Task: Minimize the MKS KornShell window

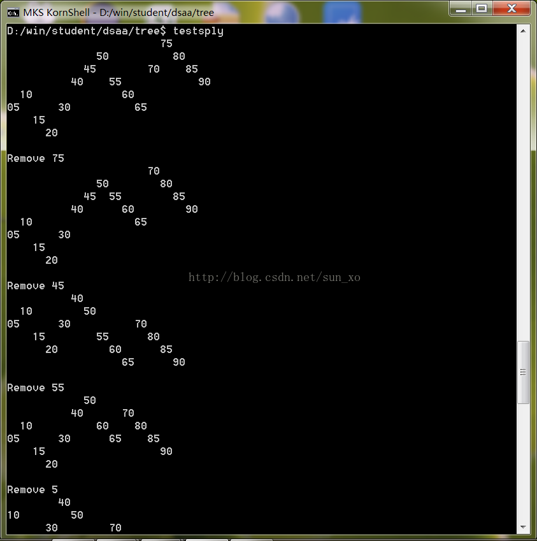Action: click(461, 9)
